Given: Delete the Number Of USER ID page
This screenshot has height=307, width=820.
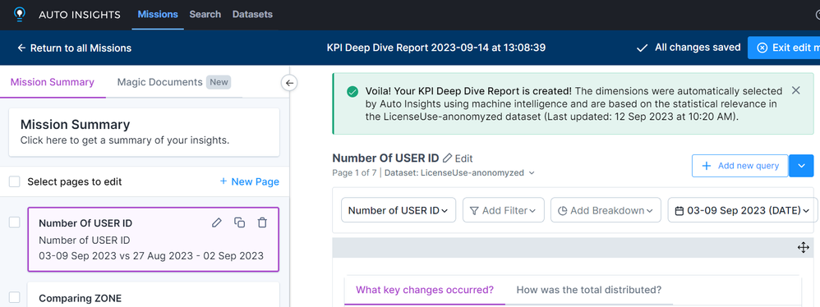Looking at the screenshot, I should click(x=263, y=223).
